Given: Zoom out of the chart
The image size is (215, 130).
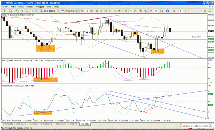Looking at the screenshot, I should tap(146, 11).
